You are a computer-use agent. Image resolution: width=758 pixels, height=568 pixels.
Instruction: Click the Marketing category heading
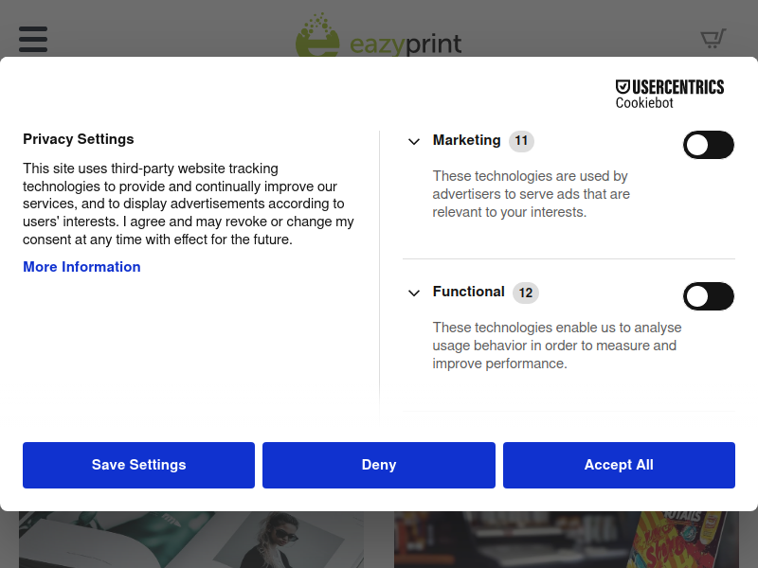click(466, 140)
